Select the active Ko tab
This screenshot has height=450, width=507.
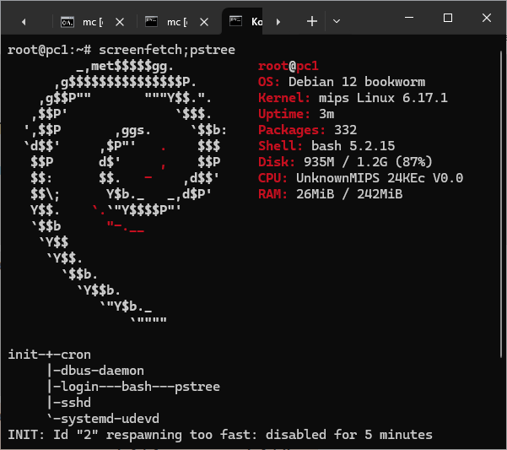(x=242, y=22)
